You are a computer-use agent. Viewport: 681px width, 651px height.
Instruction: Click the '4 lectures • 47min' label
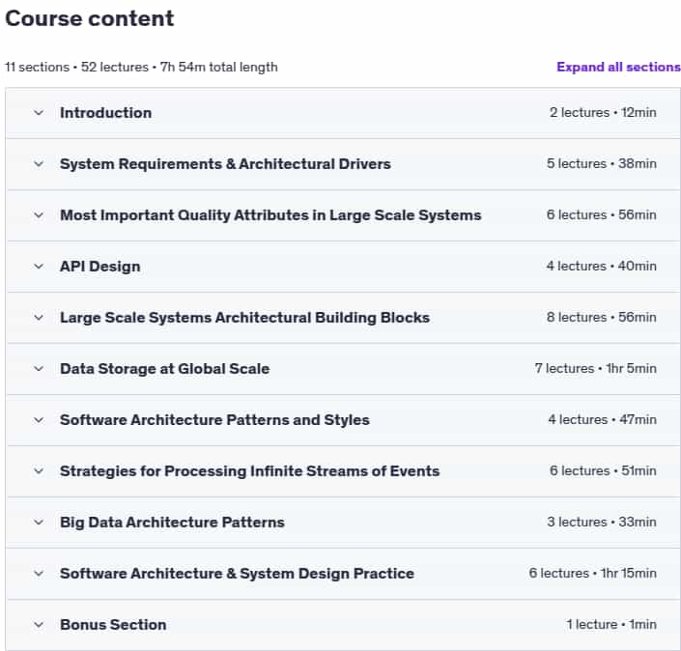click(x=603, y=419)
